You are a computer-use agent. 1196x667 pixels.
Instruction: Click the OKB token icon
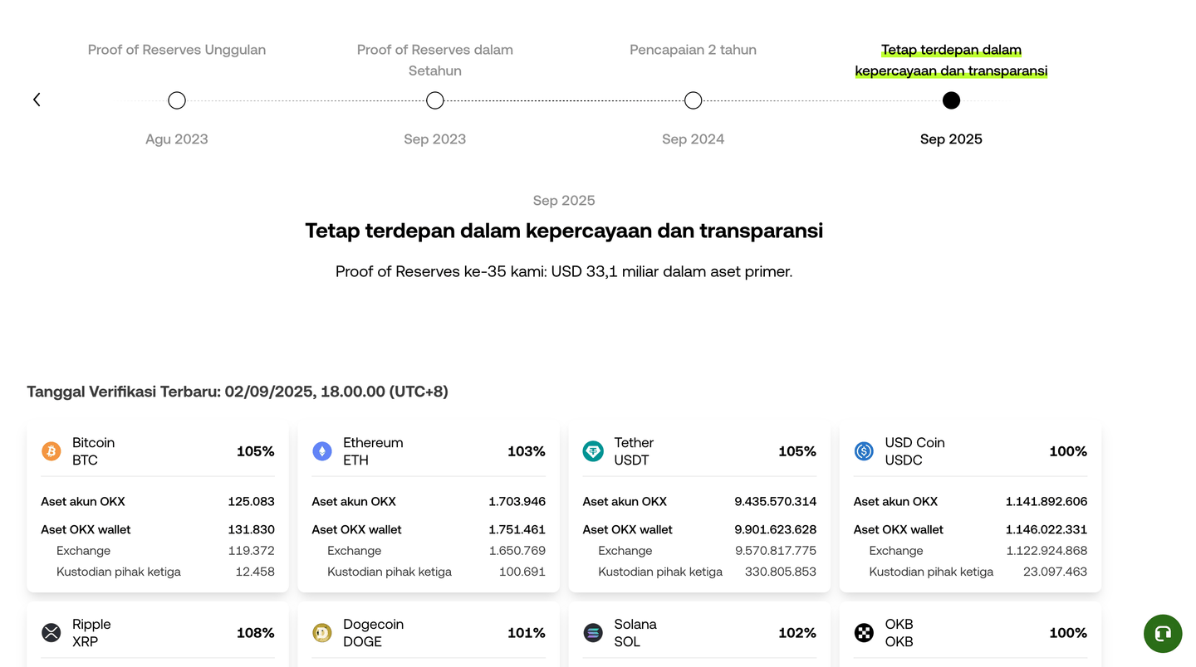864,633
